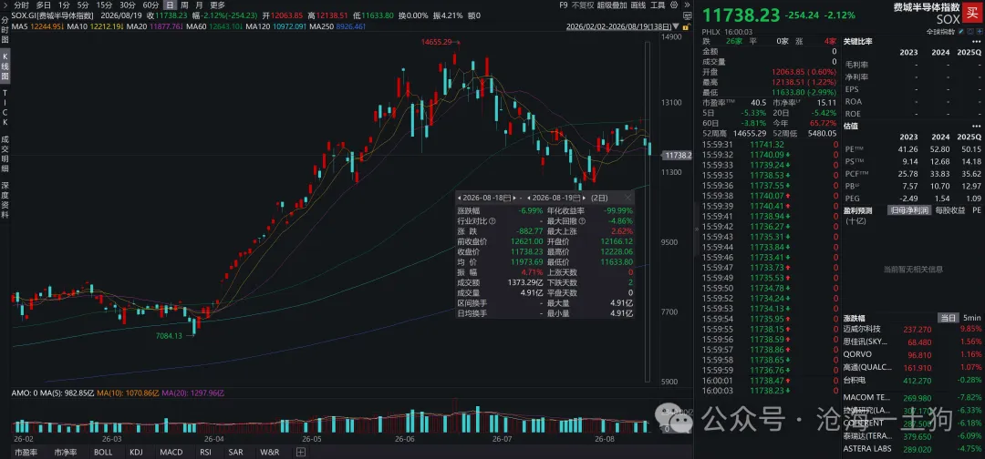Click the 全球指数 link

[x=940, y=31]
